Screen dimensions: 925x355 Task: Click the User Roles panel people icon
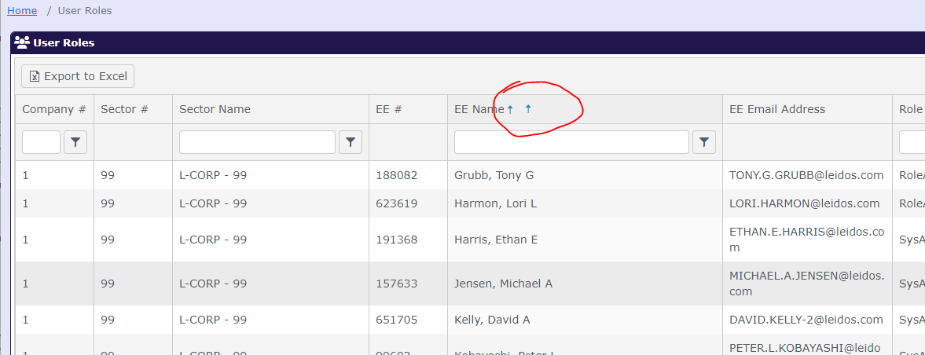point(22,42)
